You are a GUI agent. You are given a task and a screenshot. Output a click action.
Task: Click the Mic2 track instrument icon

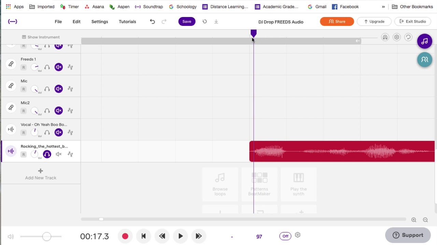11,108
